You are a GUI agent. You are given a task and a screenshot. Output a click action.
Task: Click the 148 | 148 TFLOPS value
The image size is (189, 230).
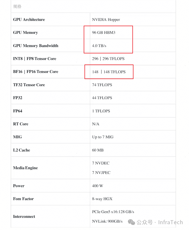click(109, 72)
